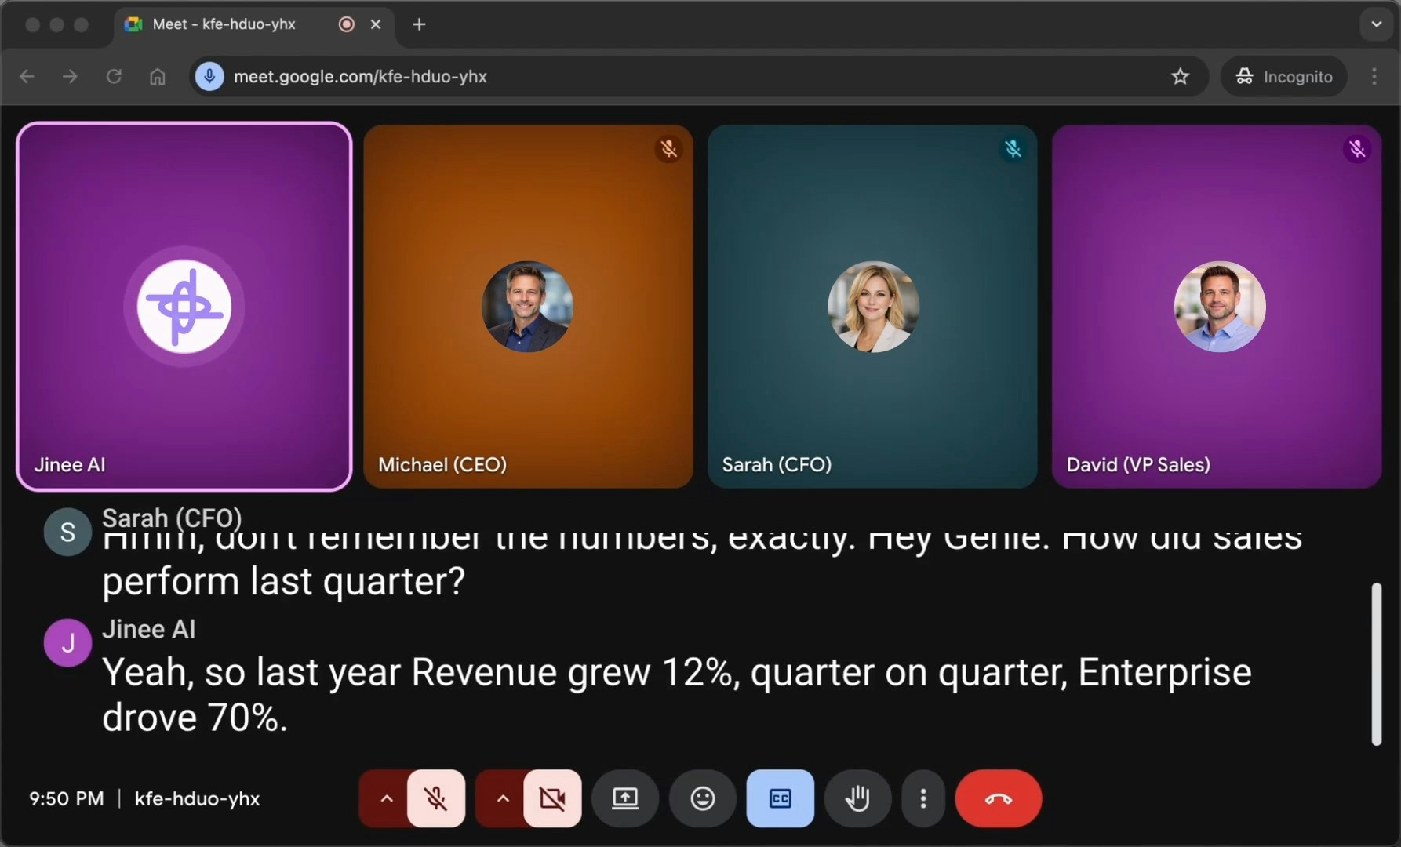
Task: Leave the call with the red button
Action: [998, 798]
